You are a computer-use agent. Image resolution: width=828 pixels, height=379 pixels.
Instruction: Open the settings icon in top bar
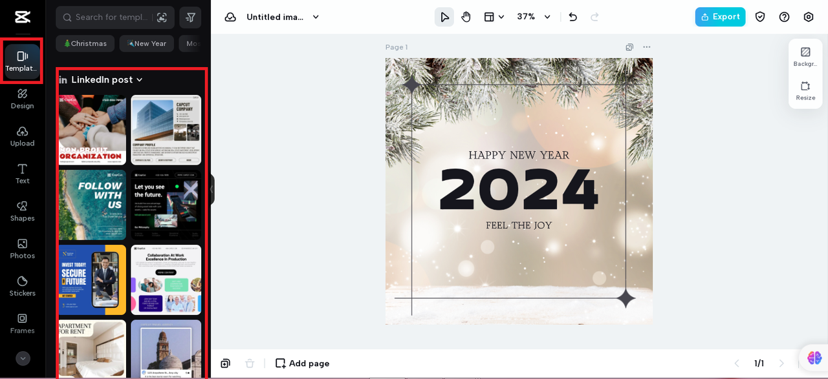tap(808, 17)
